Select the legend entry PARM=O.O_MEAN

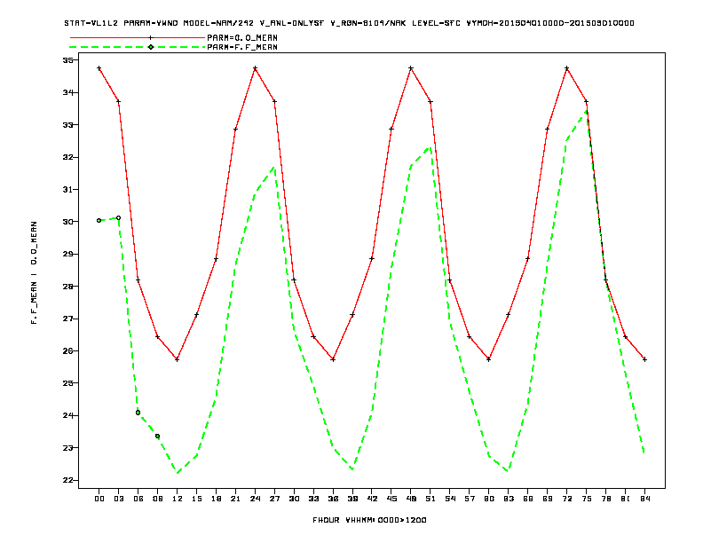pyautogui.click(x=242, y=38)
